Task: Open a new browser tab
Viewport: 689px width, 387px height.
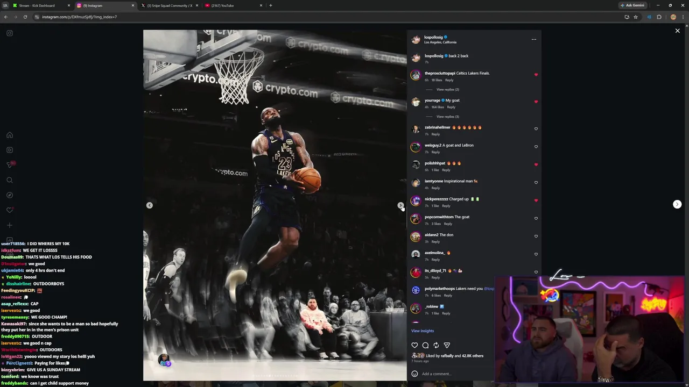Action: pos(270,5)
